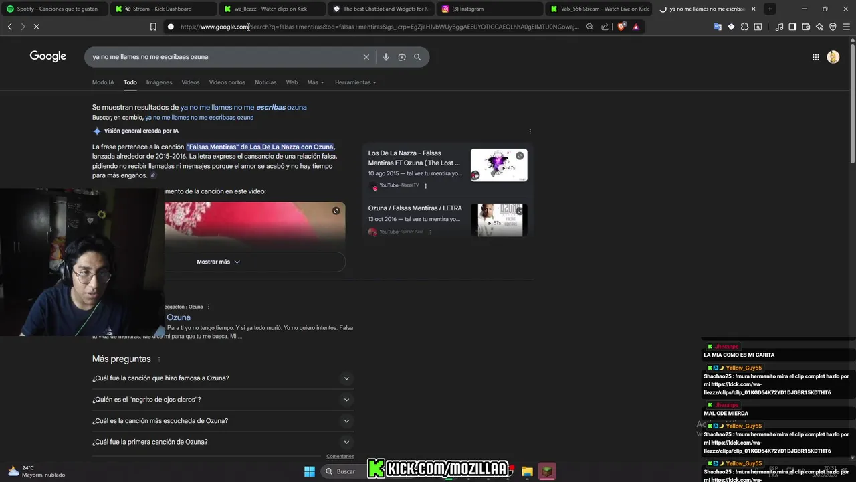Image resolution: width=856 pixels, height=482 pixels.
Task: Click the Google logo
Action: (x=48, y=56)
